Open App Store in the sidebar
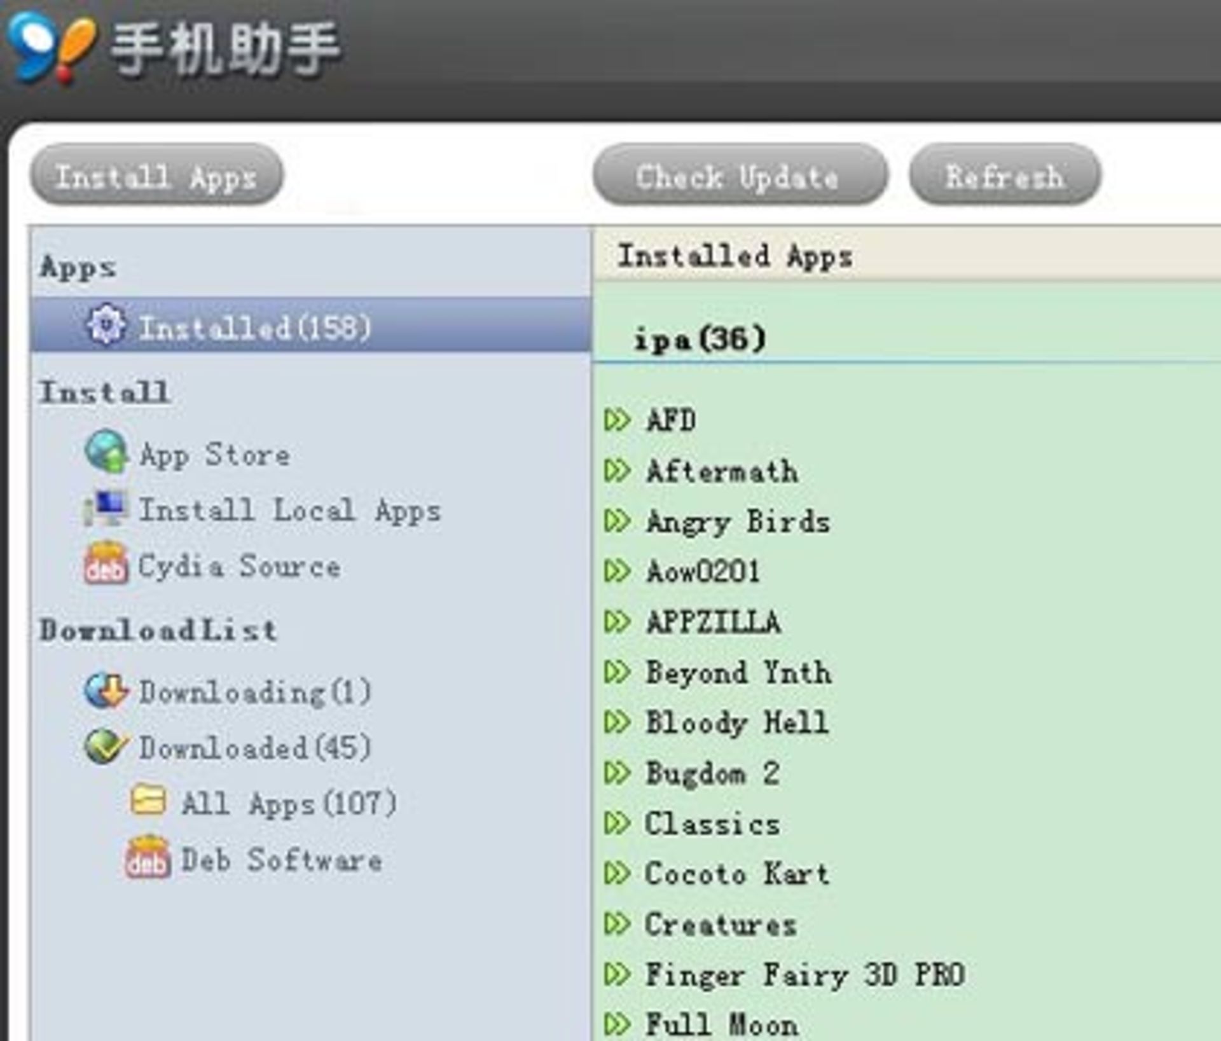 (x=215, y=455)
